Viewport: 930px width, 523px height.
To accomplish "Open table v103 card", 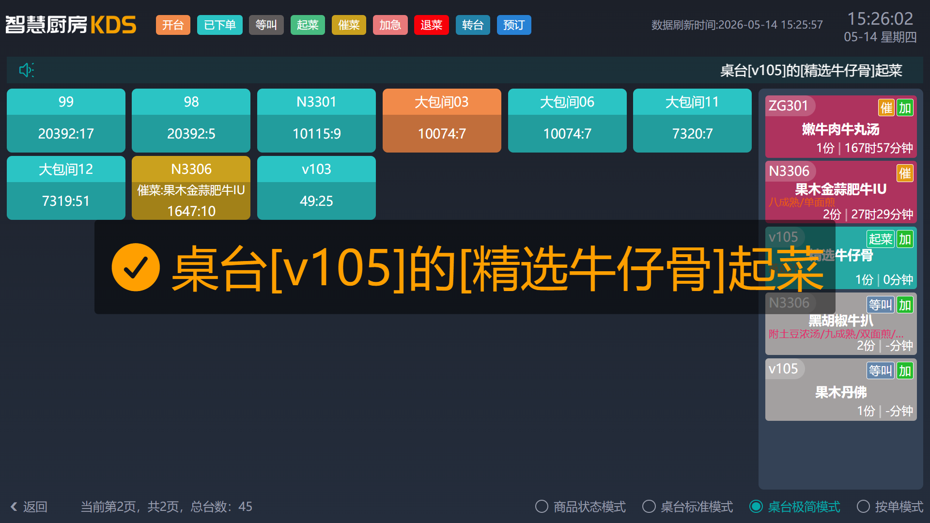I will click(316, 188).
